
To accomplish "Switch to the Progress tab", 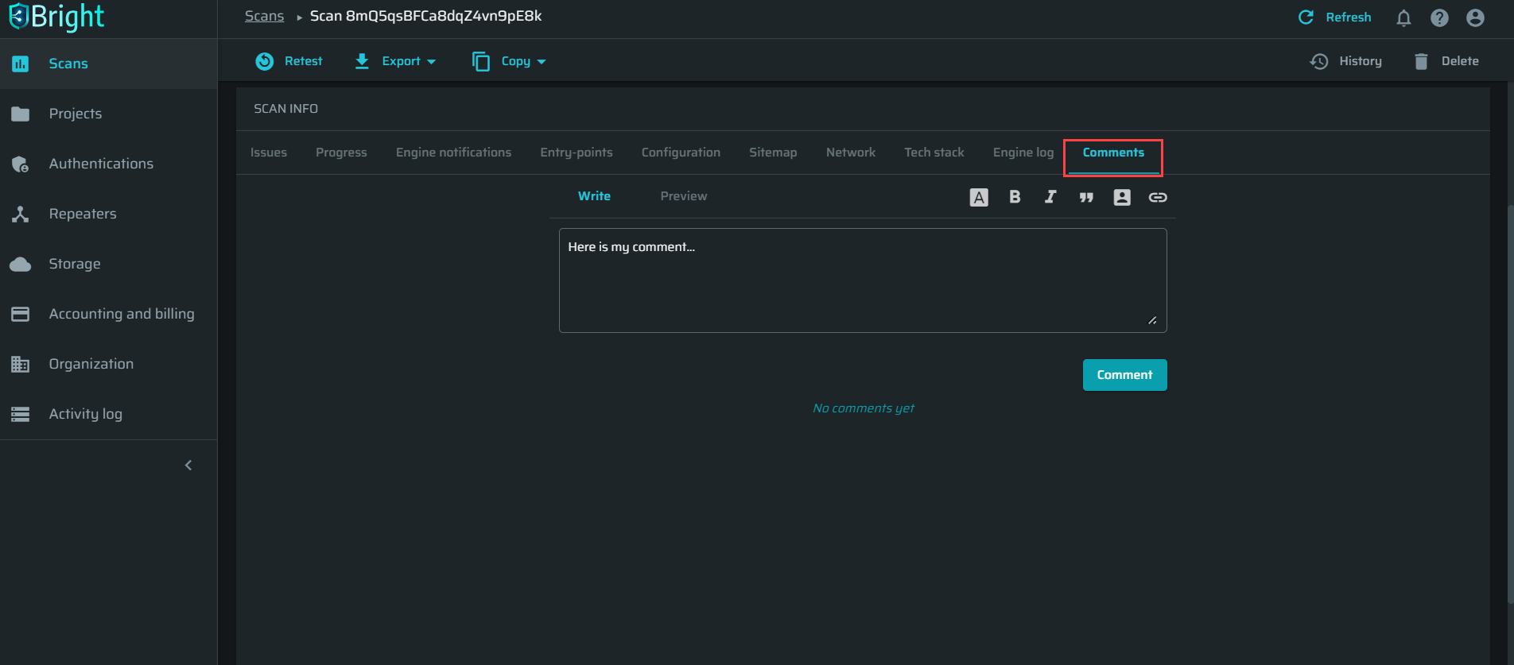I will tap(341, 153).
